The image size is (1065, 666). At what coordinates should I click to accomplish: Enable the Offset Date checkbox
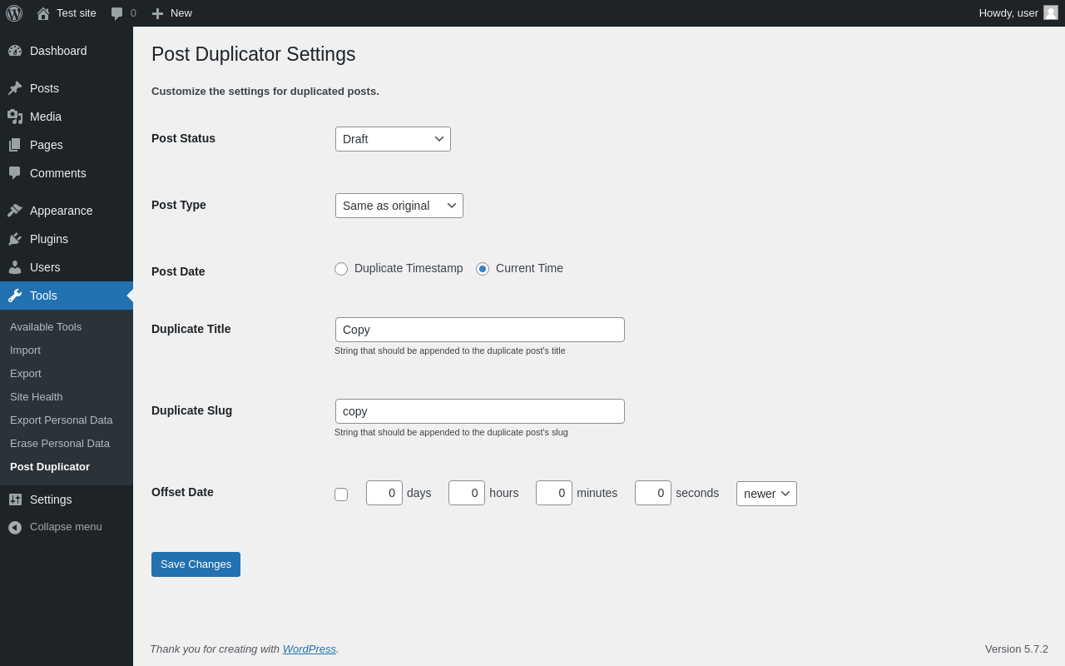click(341, 495)
